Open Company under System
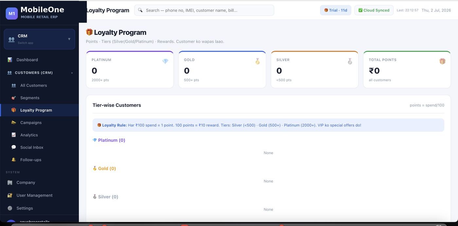 pos(39,183)
